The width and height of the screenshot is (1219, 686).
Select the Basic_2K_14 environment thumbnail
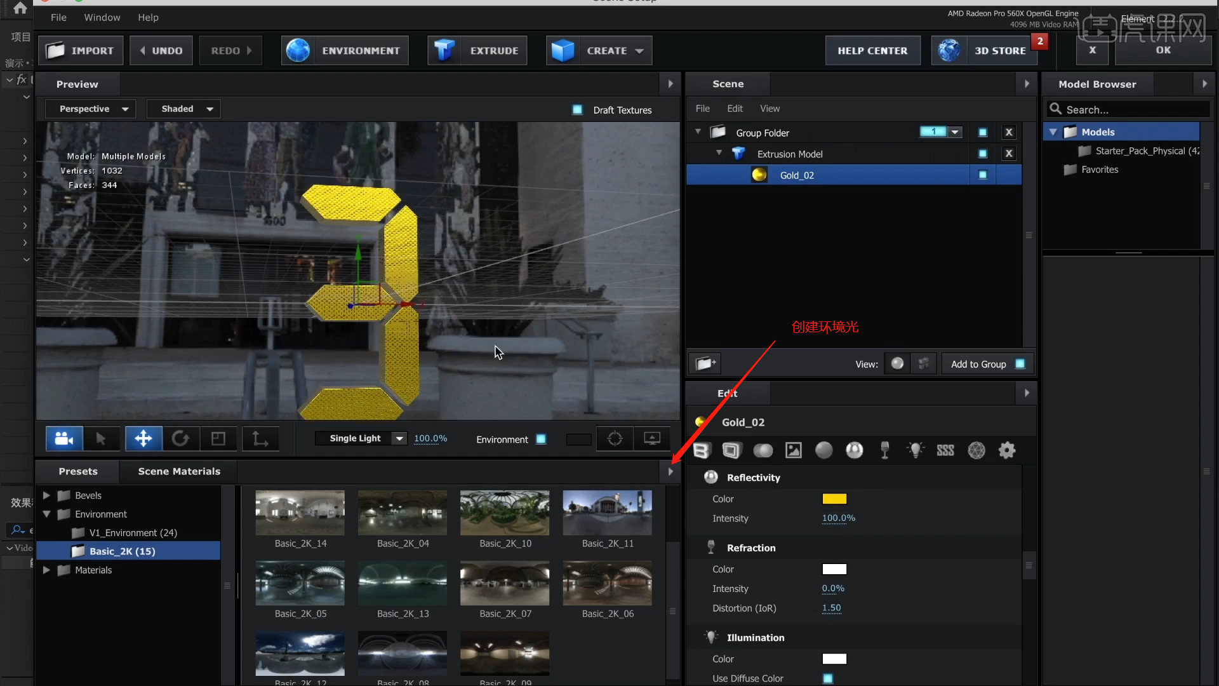(x=300, y=513)
